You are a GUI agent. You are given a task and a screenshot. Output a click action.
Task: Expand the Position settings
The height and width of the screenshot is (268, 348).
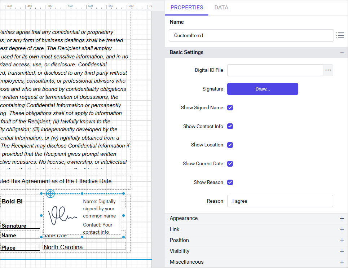click(342, 240)
